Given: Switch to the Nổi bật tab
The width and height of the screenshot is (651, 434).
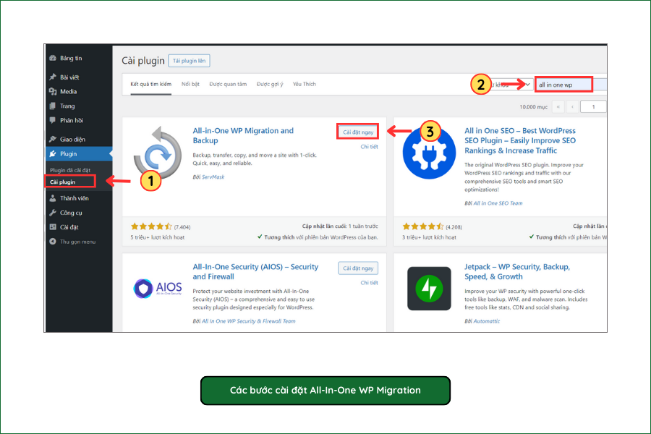Looking at the screenshot, I should pyautogui.click(x=190, y=84).
